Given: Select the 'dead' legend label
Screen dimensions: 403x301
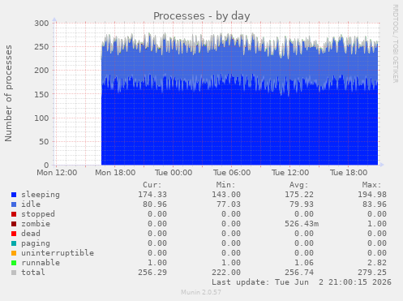Looking at the screenshot, I should click(31, 234).
